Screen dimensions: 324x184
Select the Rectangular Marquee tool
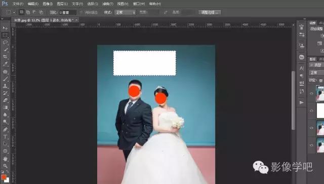[5, 35]
